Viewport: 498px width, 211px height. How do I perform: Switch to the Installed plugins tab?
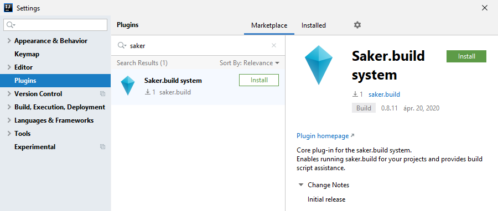pos(314,25)
